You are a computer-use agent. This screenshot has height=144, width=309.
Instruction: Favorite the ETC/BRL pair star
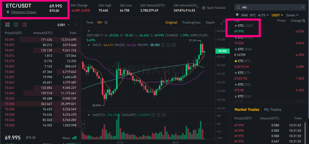coord(236,85)
